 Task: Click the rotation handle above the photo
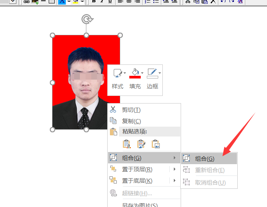[x=86, y=19]
